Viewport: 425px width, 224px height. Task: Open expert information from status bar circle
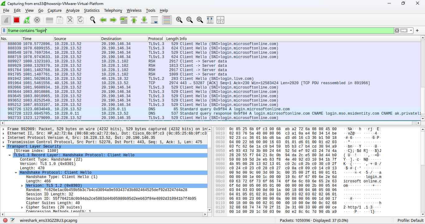5,221
